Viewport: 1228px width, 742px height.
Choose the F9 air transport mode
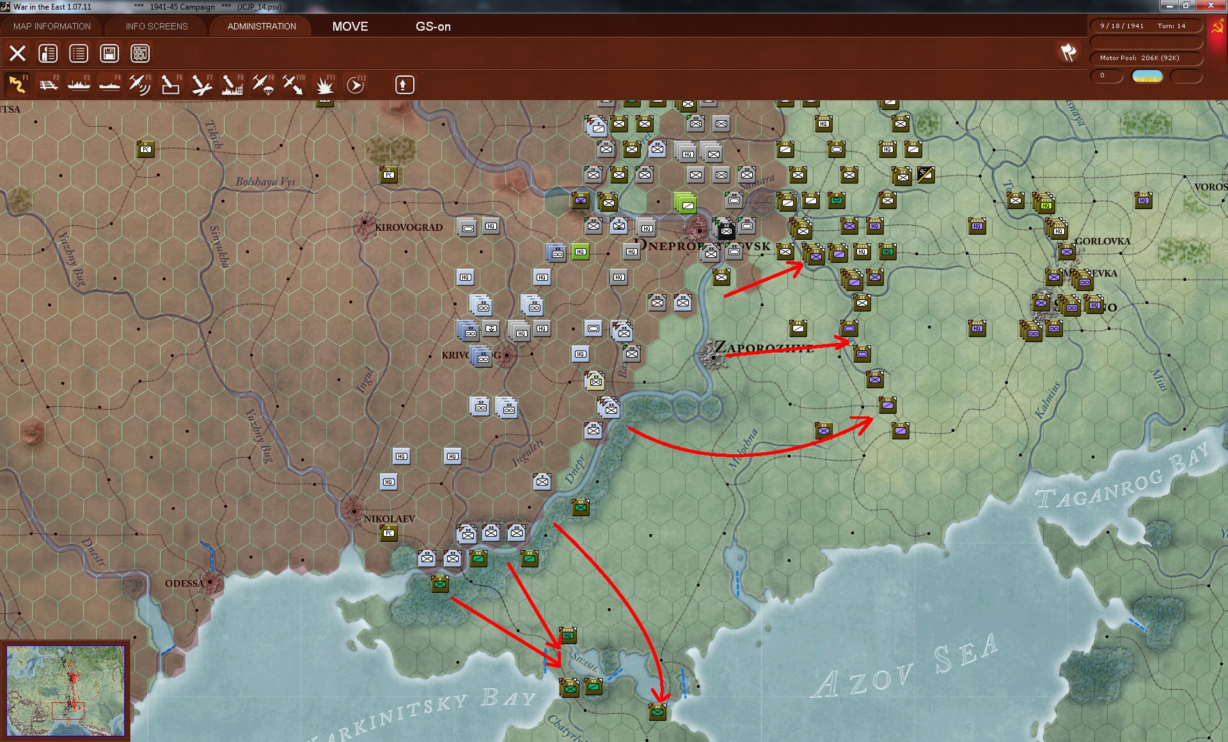pos(263,84)
